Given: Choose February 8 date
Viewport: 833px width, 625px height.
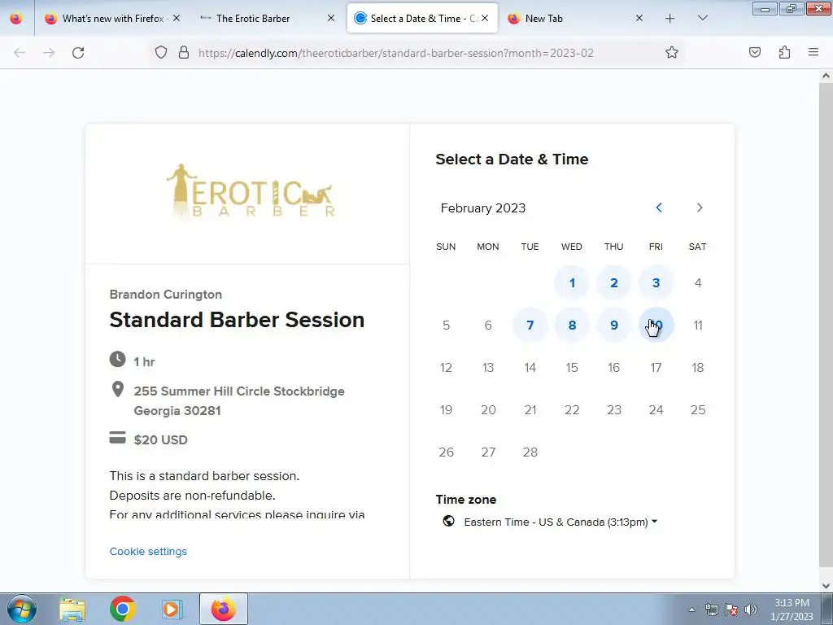Looking at the screenshot, I should coord(572,325).
